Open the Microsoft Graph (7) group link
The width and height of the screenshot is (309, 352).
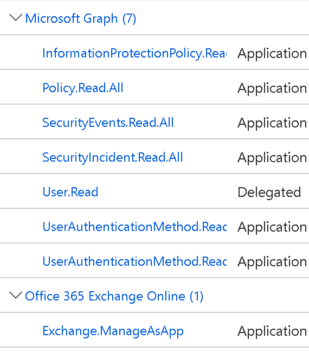pos(81,18)
